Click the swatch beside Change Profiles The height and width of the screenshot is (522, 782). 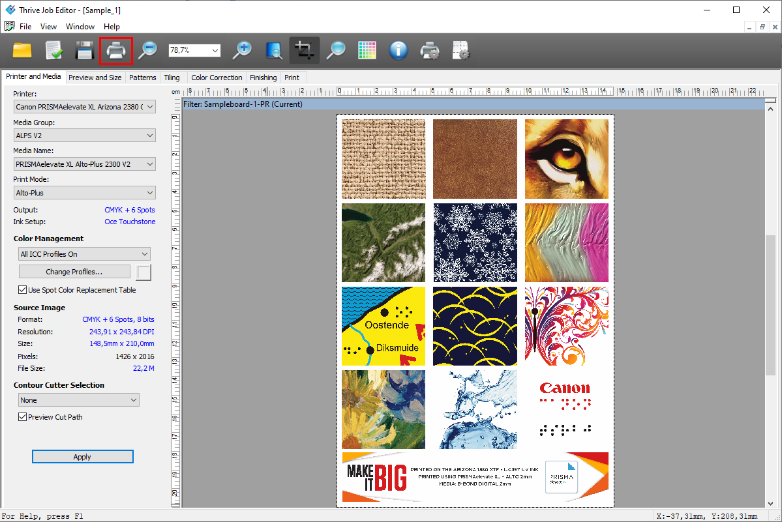point(143,272)
